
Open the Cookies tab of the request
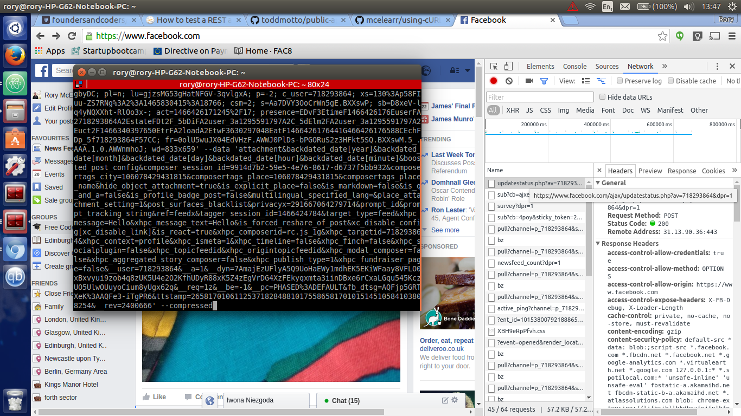(x=713, y=171)
